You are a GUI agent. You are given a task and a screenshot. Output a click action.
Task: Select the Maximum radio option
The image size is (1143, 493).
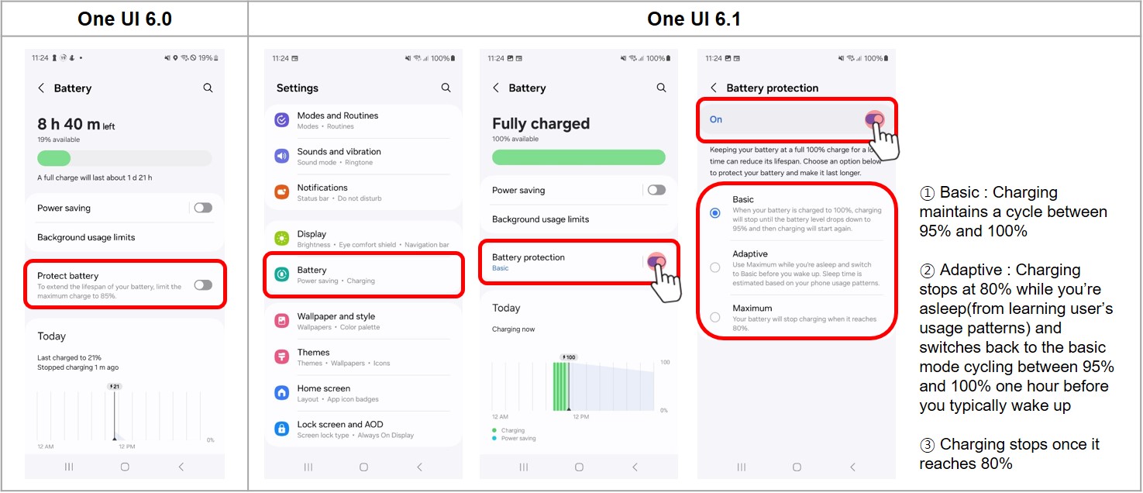pyautogui.click(x=715, y=317)
